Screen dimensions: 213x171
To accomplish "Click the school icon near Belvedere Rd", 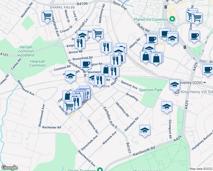I will tap(145, 130).
